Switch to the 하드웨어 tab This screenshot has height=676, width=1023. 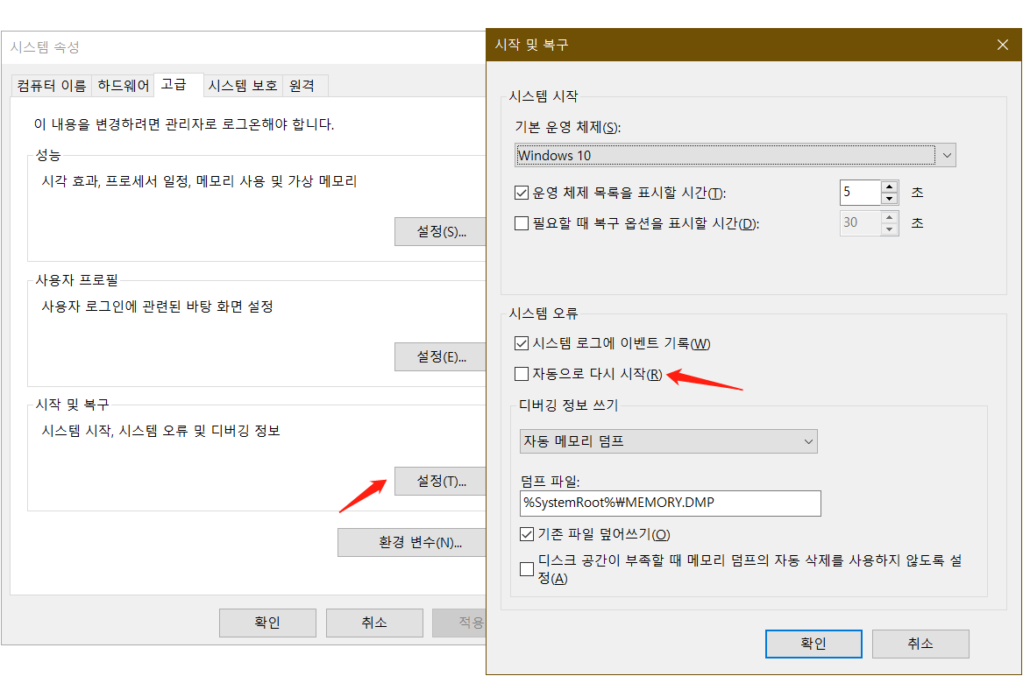[x=121, y=85]
